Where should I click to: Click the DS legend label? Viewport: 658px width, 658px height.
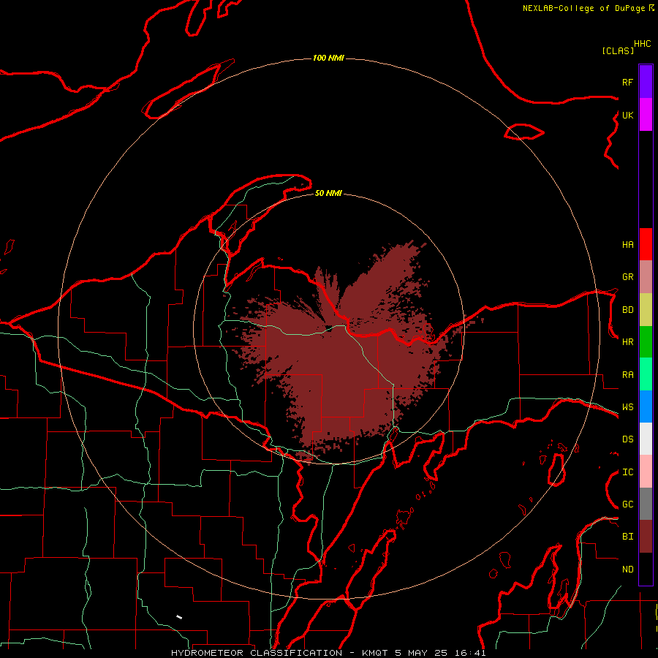pos(627,439)
